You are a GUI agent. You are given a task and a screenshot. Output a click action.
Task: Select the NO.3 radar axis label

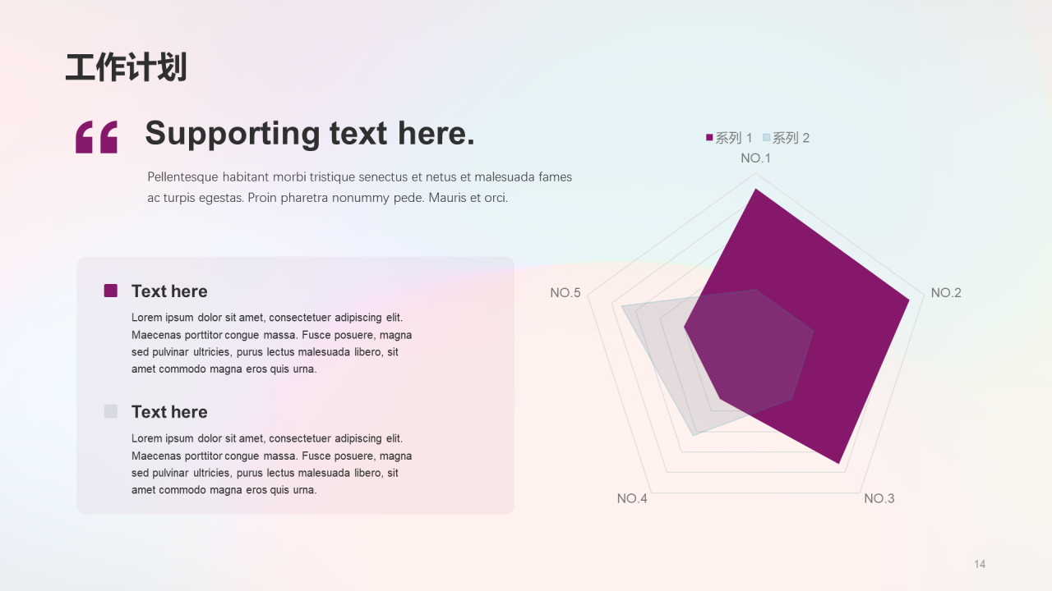click(x=879, y=498)
